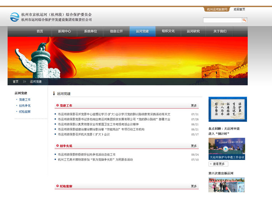Click 首页 in the breadcrumb trail
The height and width of the screenshot is (198, 272).
(16, 82)
